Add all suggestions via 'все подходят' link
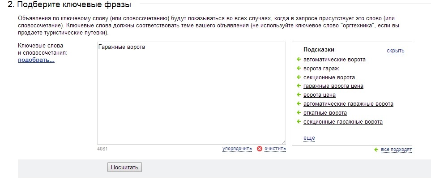Viewport: 431px width, 189px height. point(397,150)
